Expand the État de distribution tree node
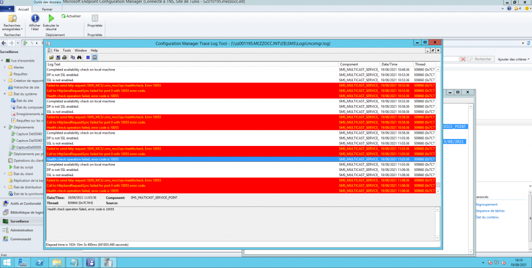The width and height of the screenshot is (532, 268). tap(5, 187)
